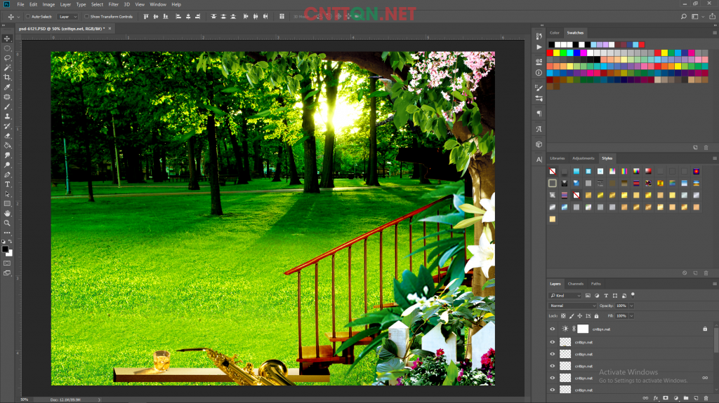Toggle the filter for type layers
The width and height of the screenshot is (719, 403).
[x=606, y=296]
